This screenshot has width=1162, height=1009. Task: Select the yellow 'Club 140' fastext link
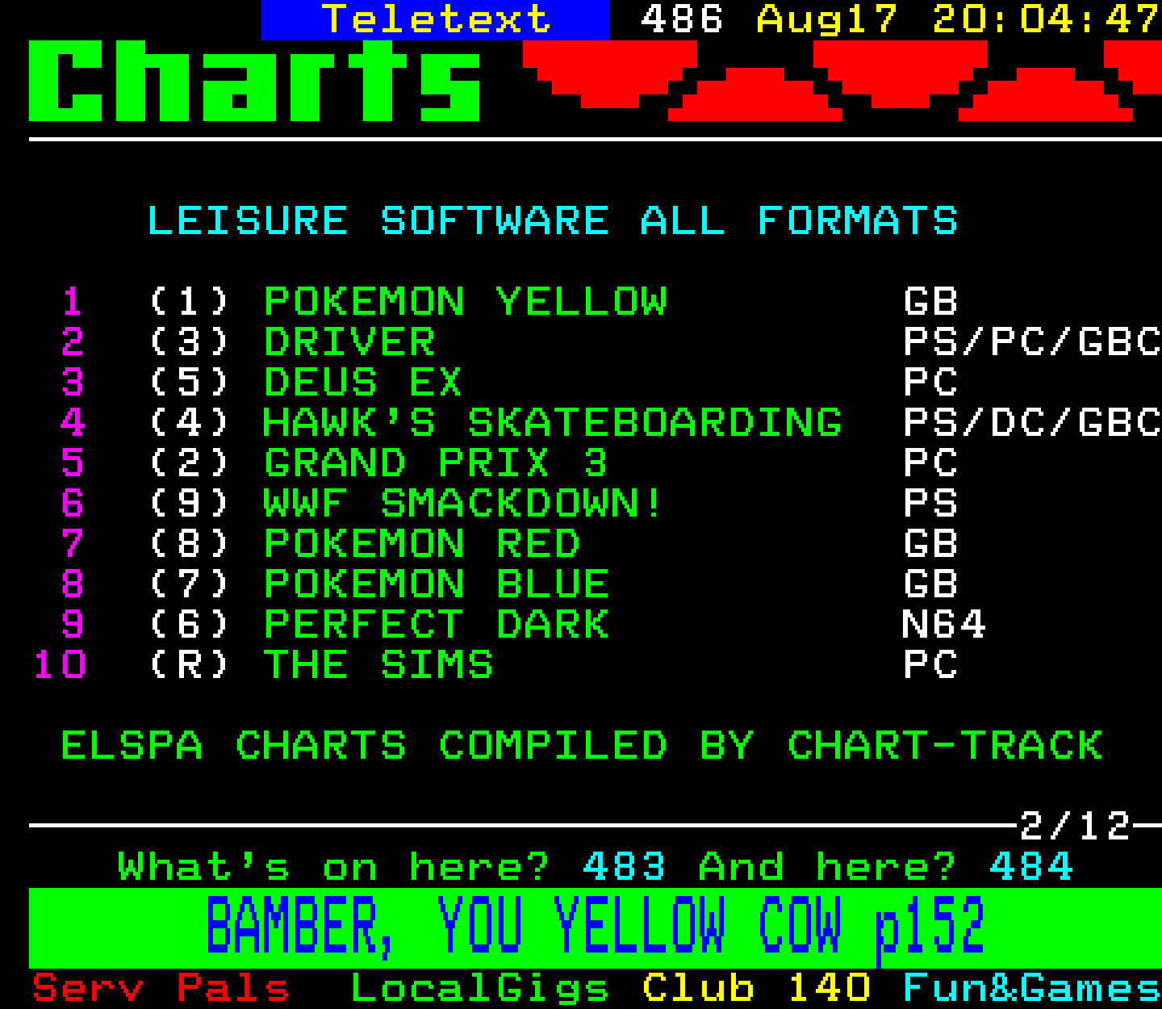[757, 988]
